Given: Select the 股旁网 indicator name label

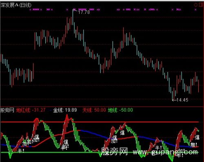Looking at the screenshot, I should pyautogui.click(x=7, y=110).
